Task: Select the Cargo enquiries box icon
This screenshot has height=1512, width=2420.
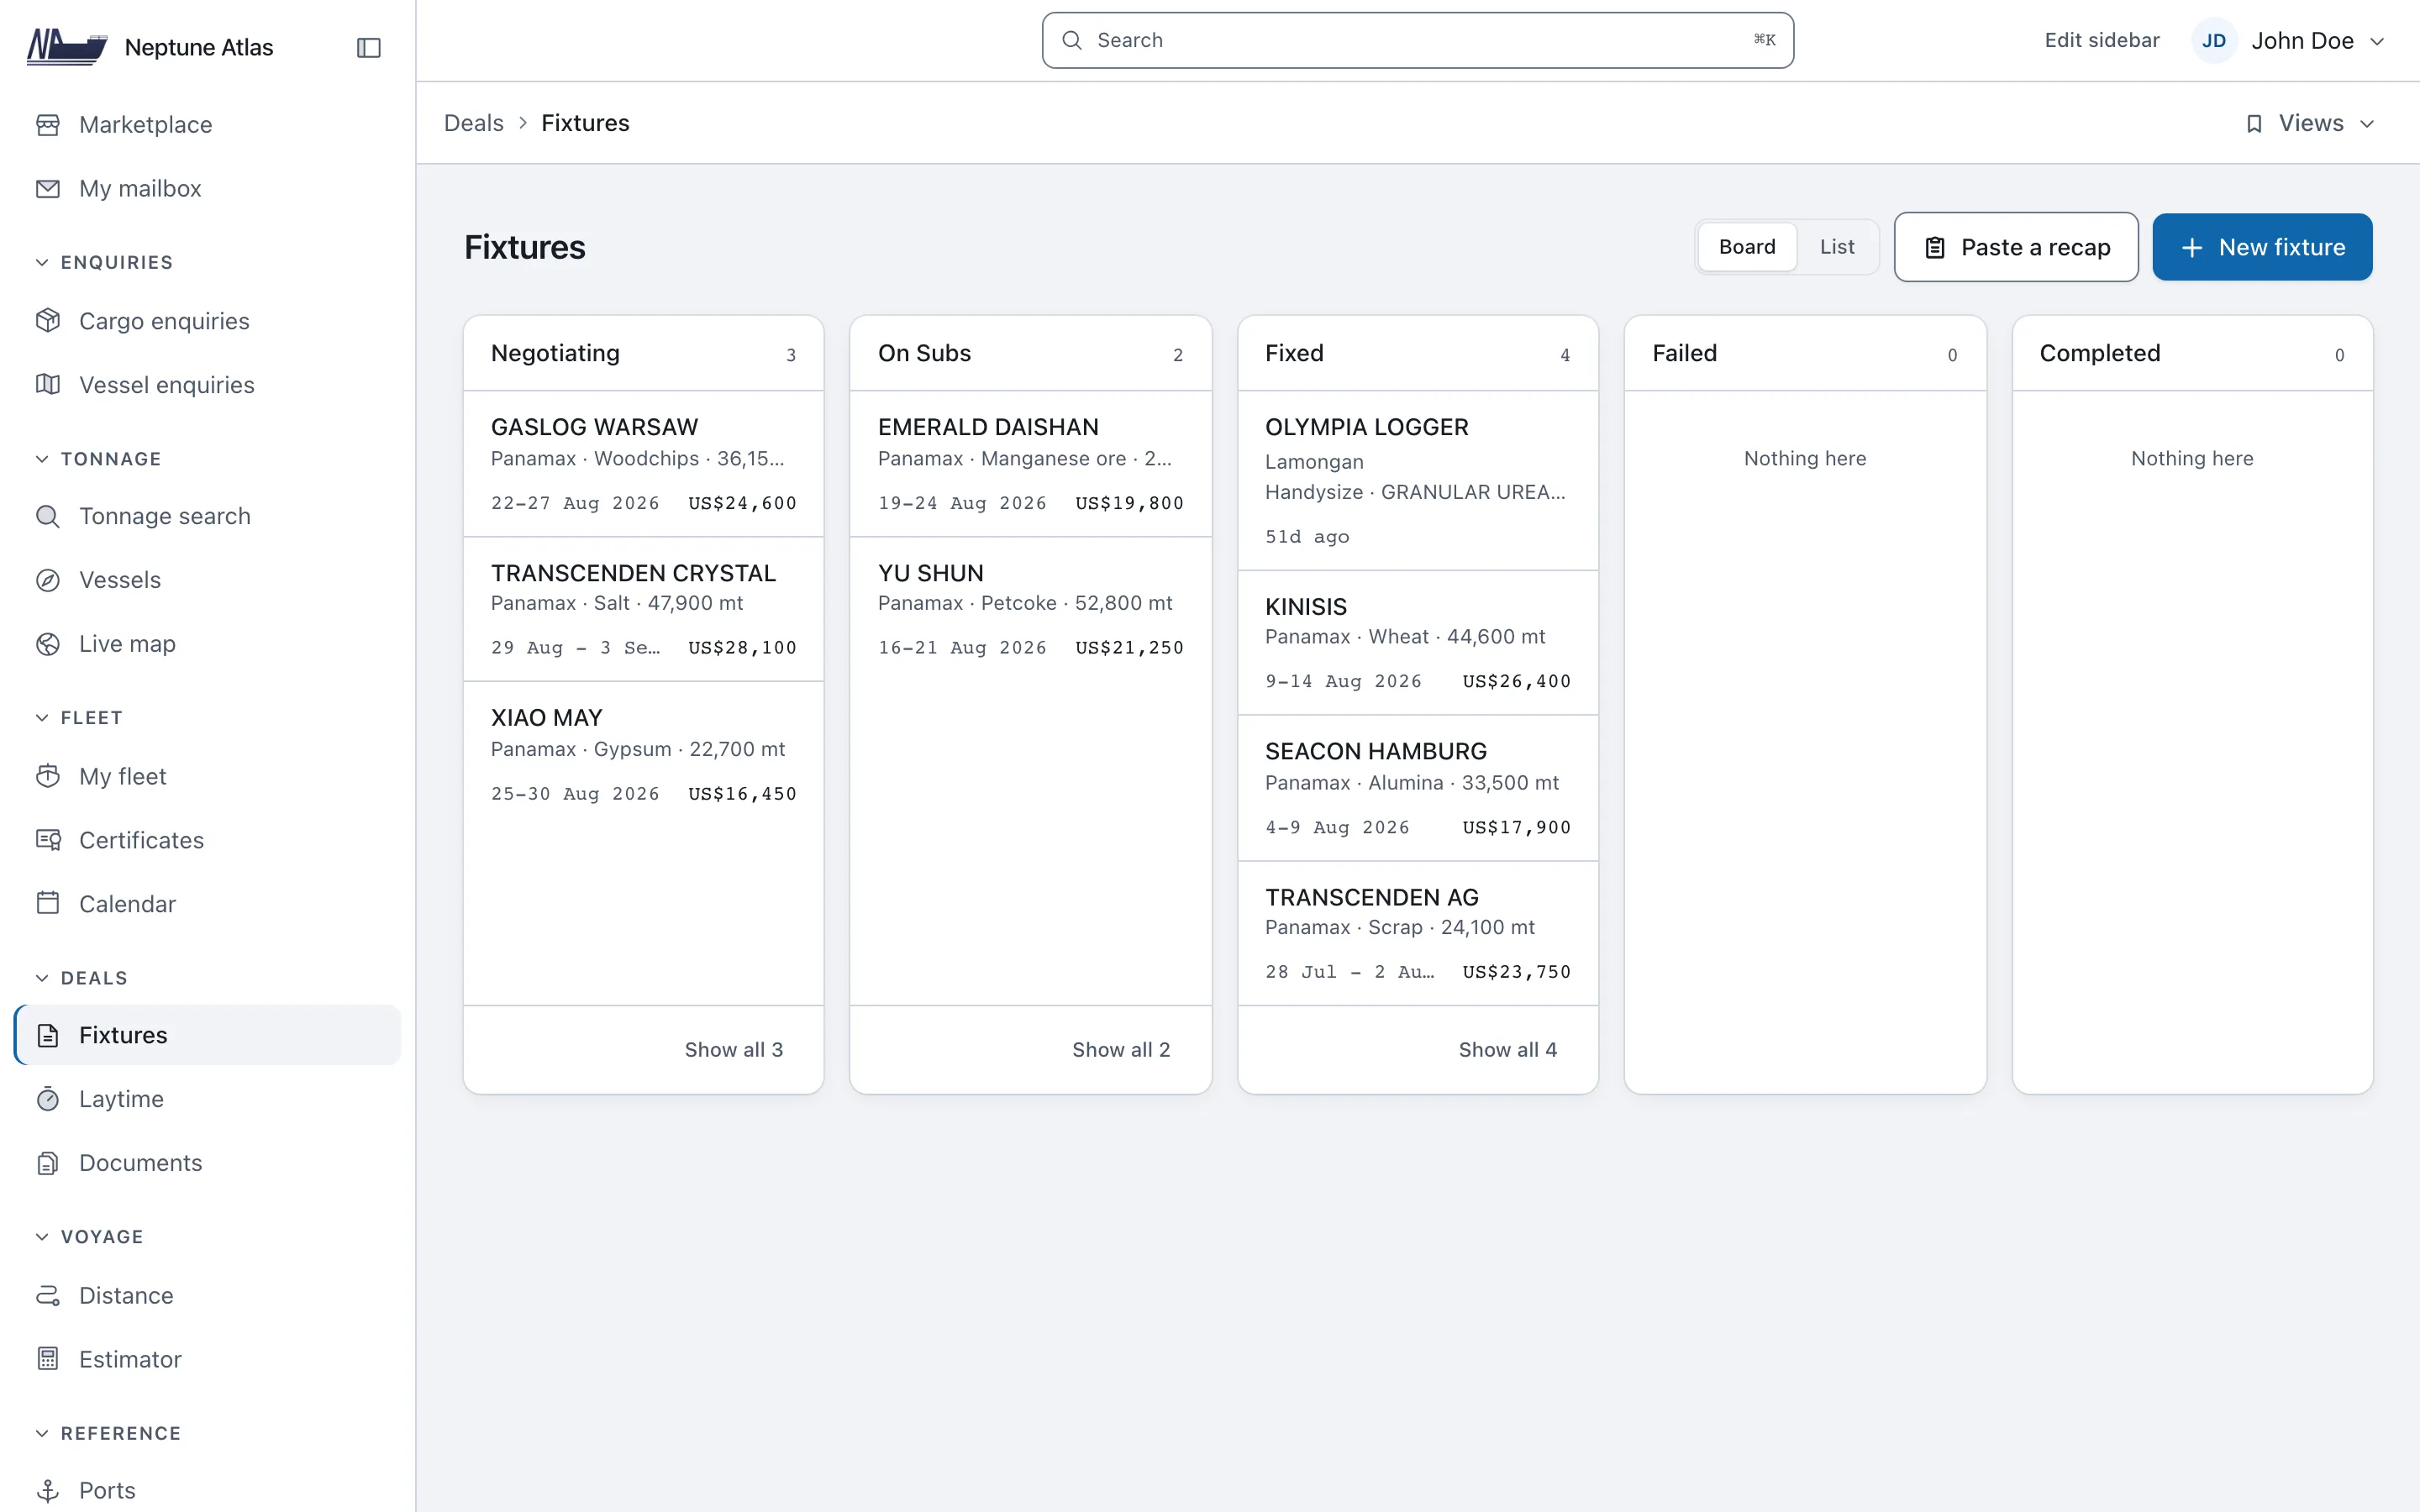Action: pos(48,321)
